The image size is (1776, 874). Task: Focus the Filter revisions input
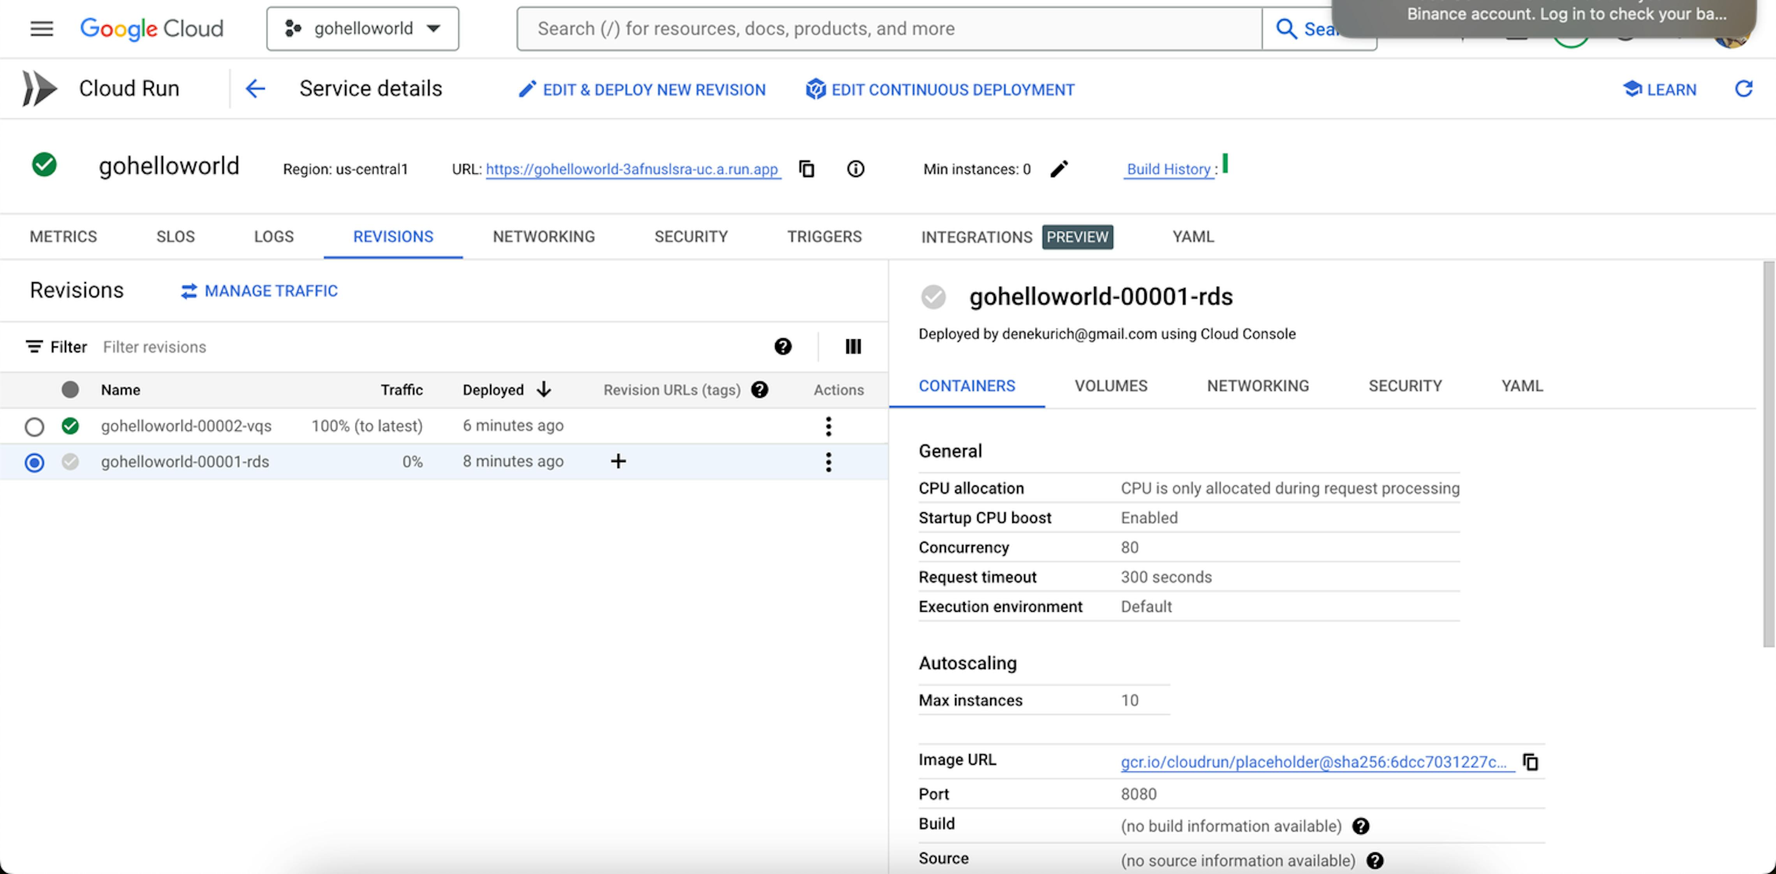point(428,347)
